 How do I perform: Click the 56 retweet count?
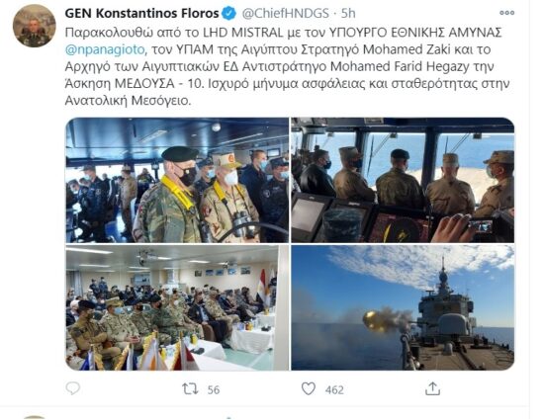coord(214,389)
